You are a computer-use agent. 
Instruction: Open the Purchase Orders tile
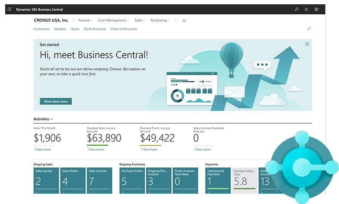[132, 181]
